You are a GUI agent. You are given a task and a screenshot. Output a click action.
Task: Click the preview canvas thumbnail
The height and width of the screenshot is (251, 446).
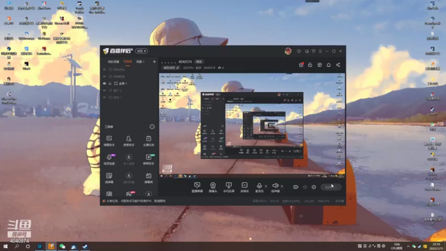coord(252,126)
